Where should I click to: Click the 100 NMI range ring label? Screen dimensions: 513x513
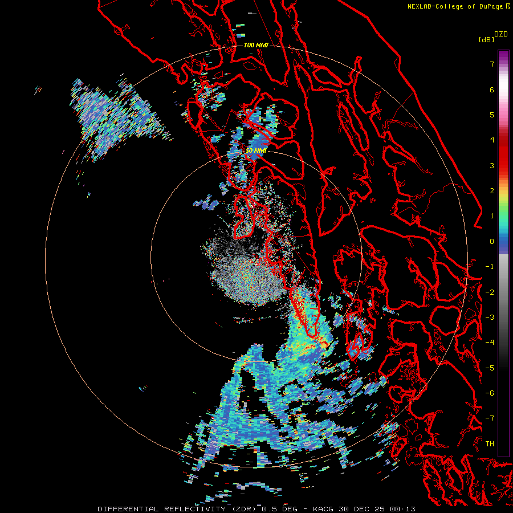point(256,45)
